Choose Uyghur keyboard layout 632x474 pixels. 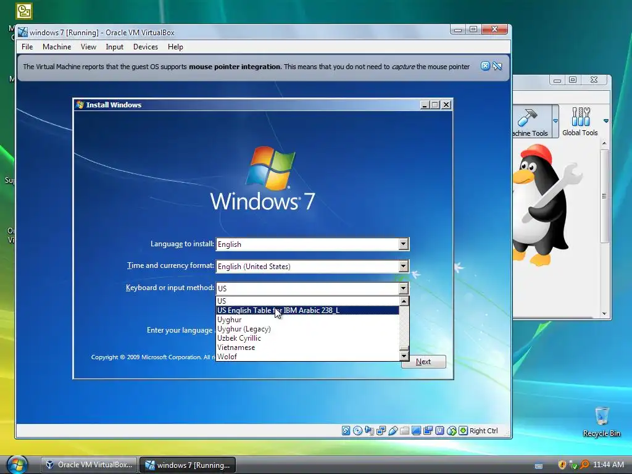(x=307, y=320)
